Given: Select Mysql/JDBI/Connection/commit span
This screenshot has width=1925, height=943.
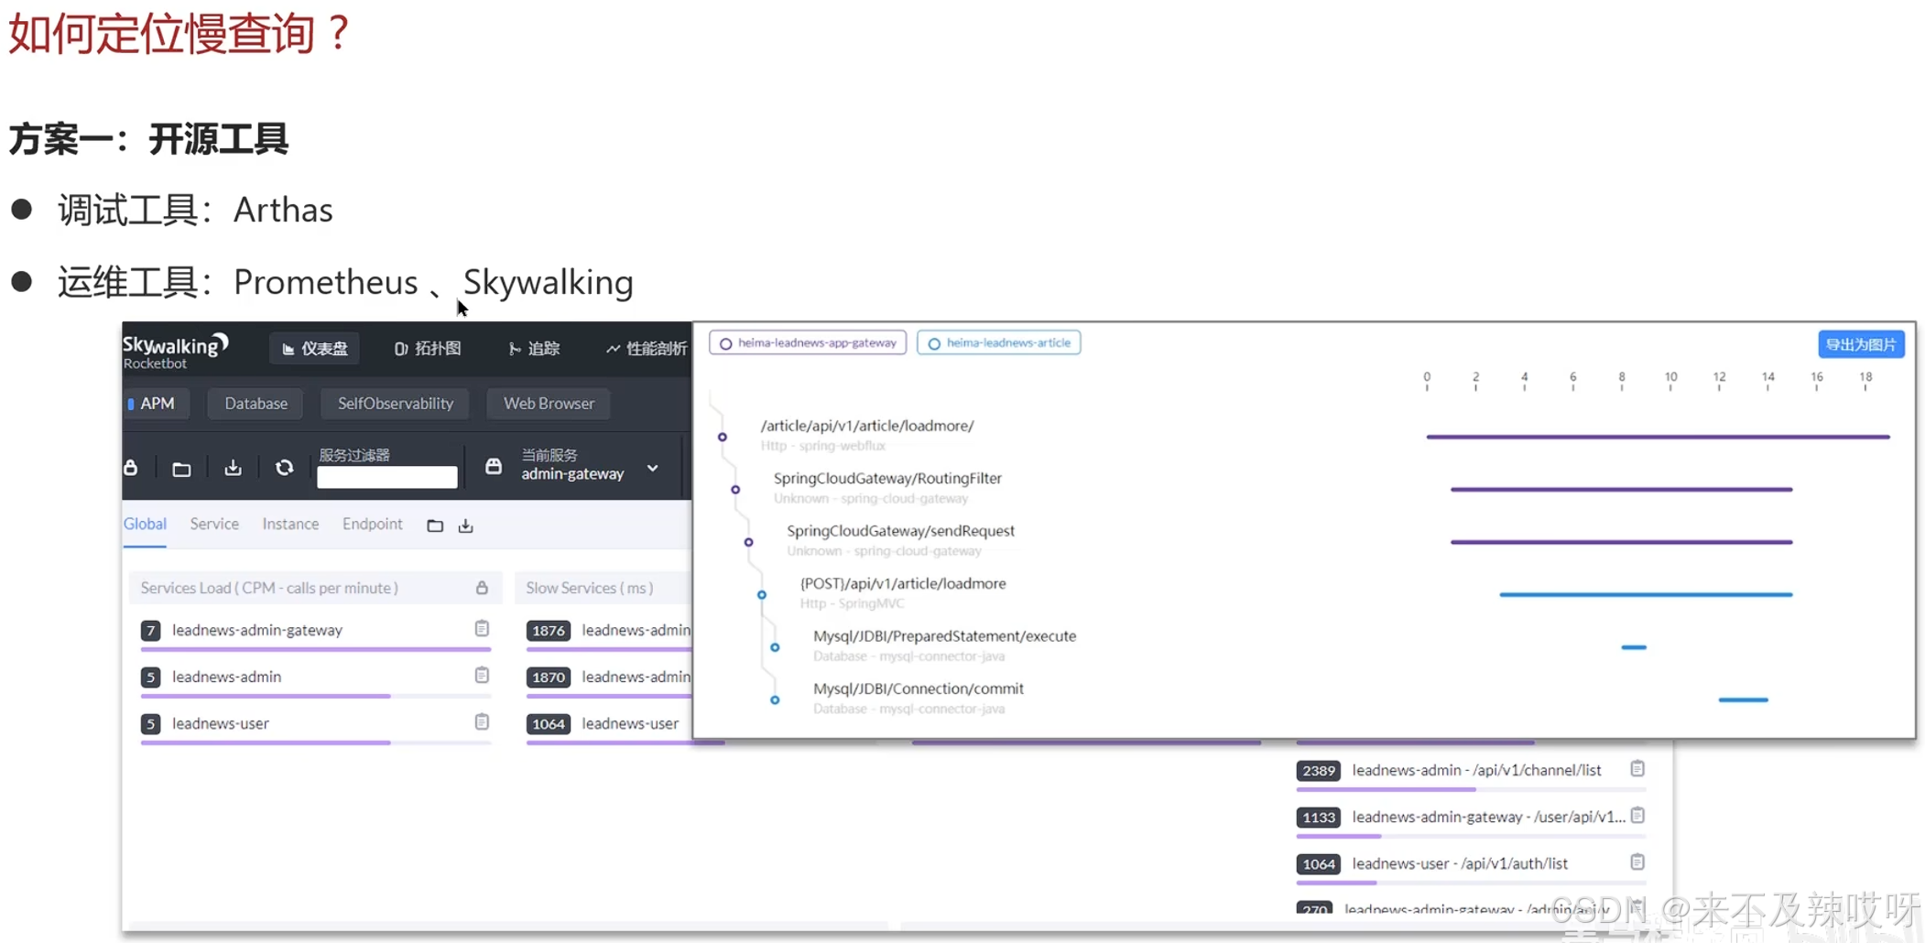Looking at the screenshot, I should point(918,688).
